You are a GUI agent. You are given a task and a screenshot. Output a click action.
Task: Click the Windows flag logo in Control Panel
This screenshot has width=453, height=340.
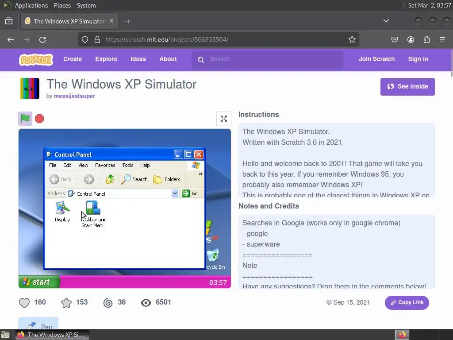(196, 165)
